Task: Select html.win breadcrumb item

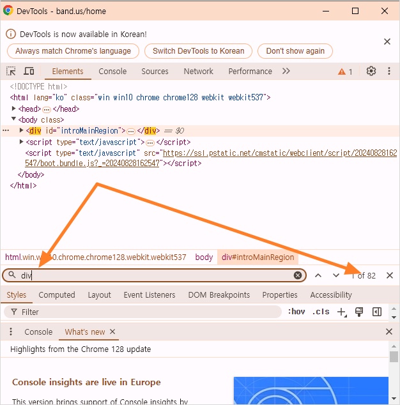Action: (96, 257)
